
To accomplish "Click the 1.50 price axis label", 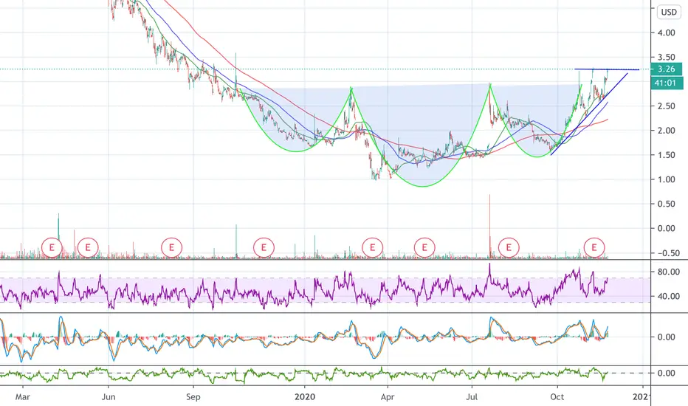I will (x=667, y=155).
